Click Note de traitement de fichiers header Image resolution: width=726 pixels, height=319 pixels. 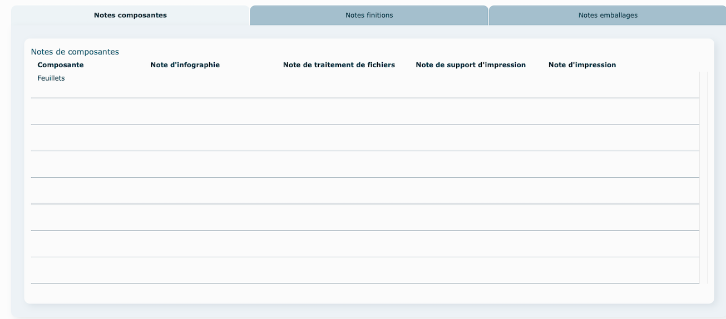[339, 65]
